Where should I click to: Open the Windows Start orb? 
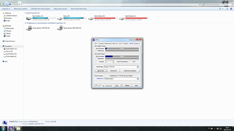tap(3, 129)
